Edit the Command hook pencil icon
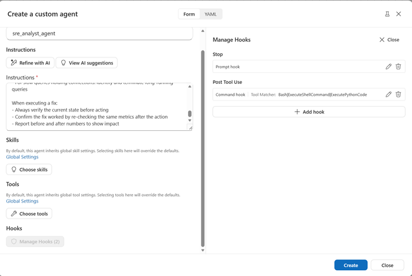The height and width of the screenshot is (276, 412). pos(388,94)
